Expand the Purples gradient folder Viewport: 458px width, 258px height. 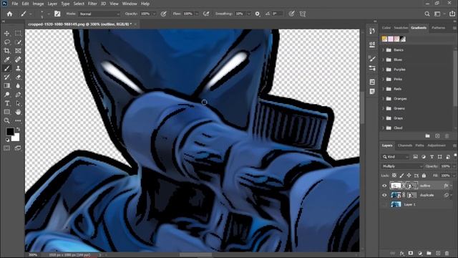click(x=384, y=70)
